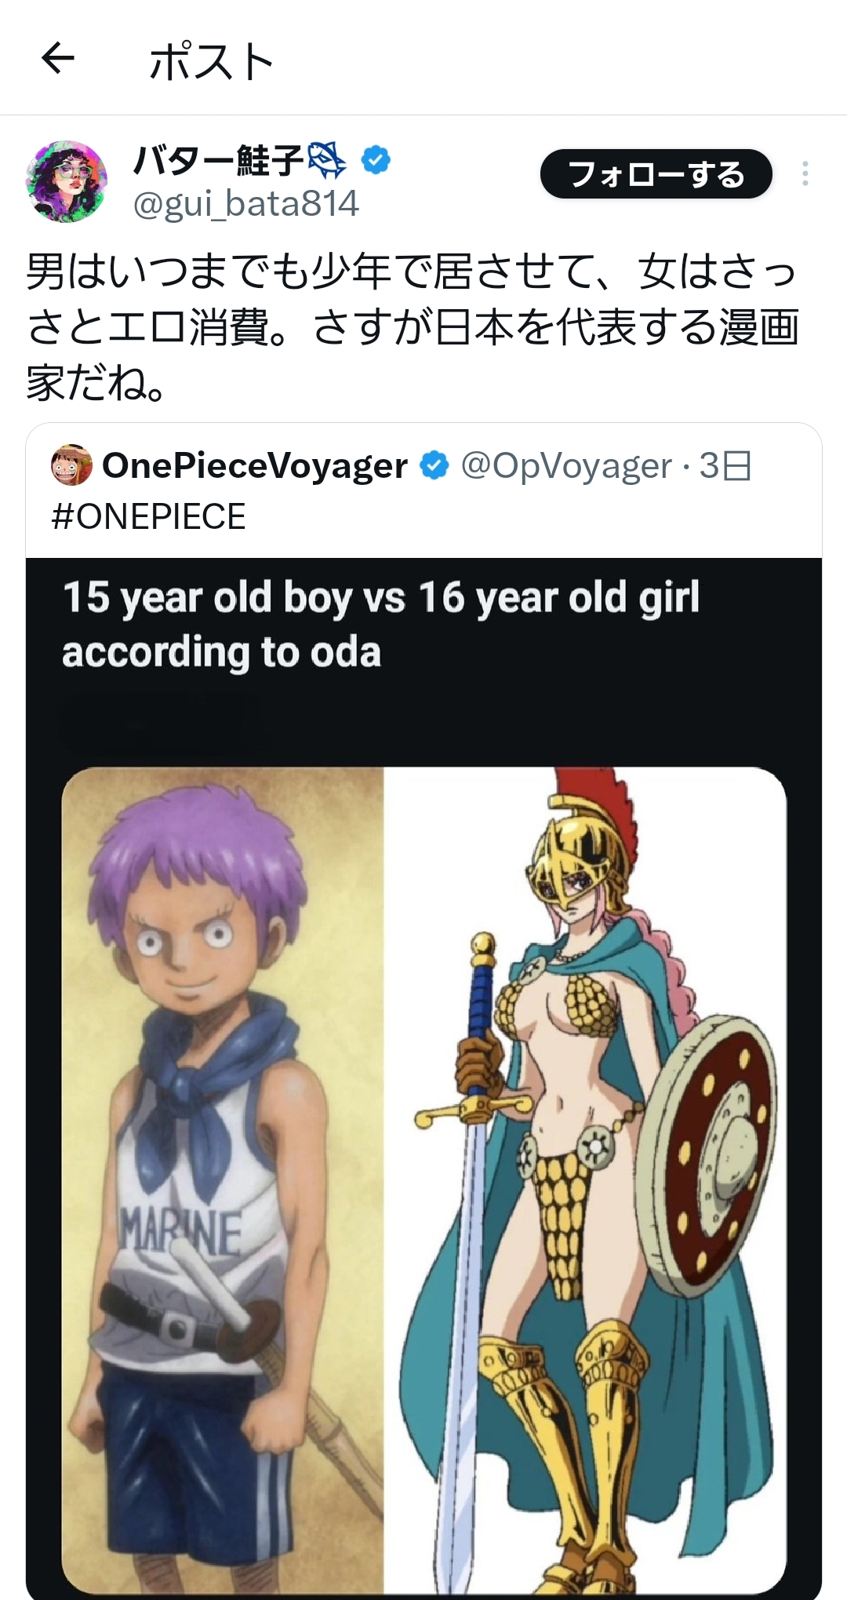Viewport: 847px width, 1600px height.
Task: Open the #ONEPIECE hashtag
Action: (x=148, y=516)
